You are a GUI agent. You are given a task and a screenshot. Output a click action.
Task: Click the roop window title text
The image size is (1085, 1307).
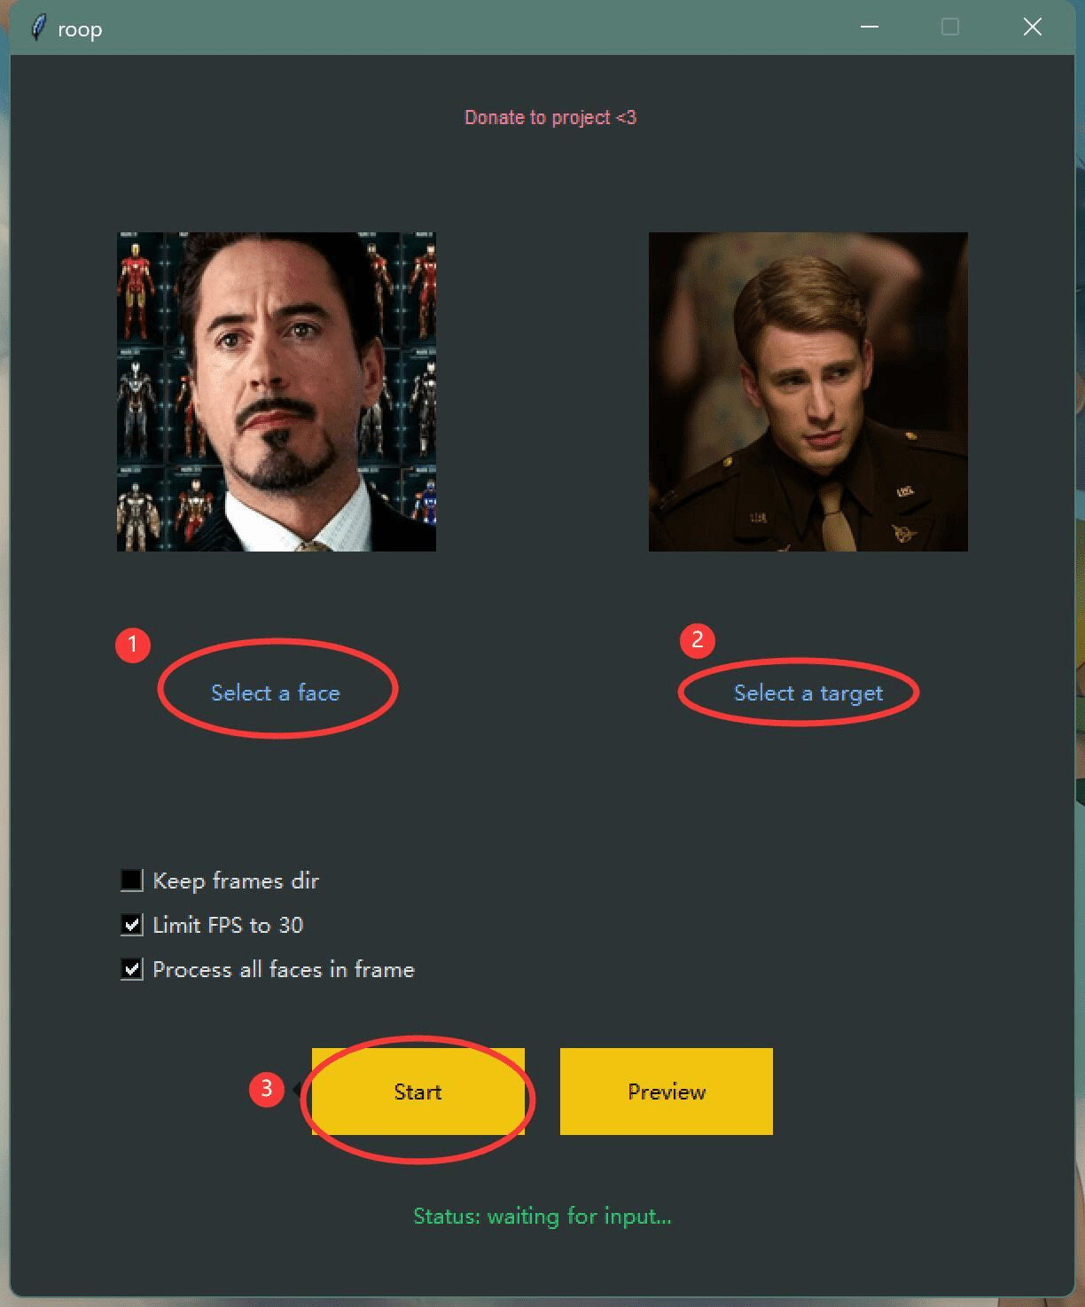click(x=80, y=29)
